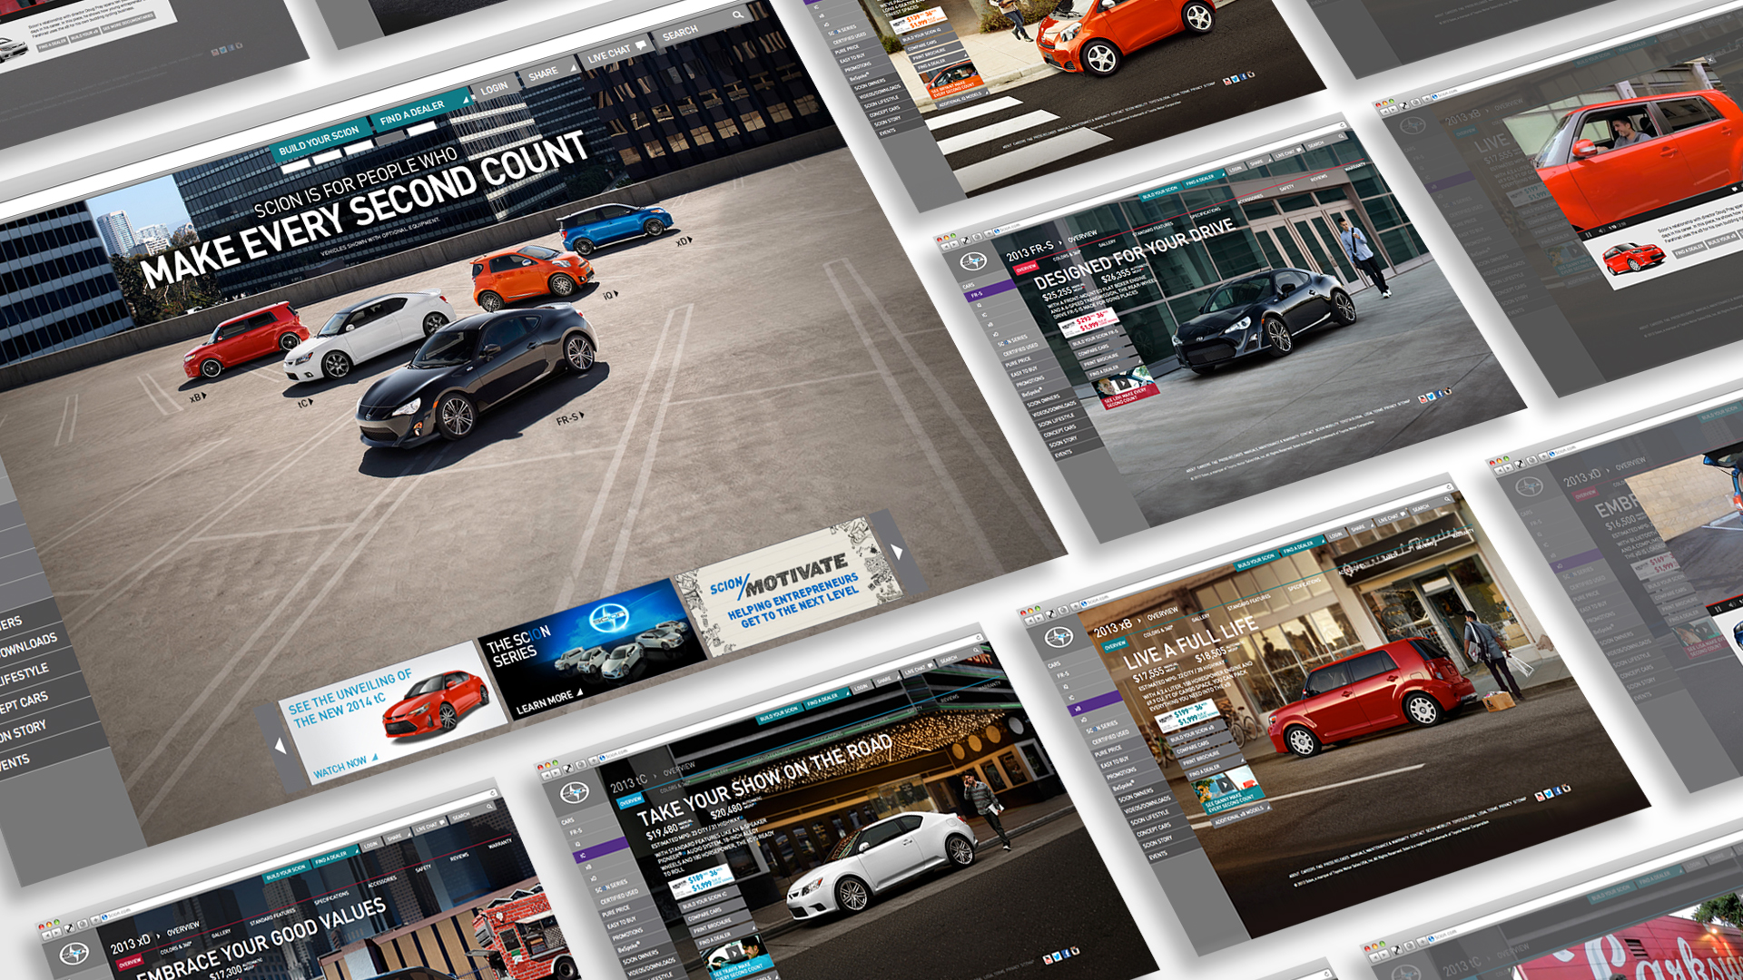Image resolution: width=1743 pixels, height=980 pixels.
Task: Open the Instagram icon in the xB window
Action: [x=1567, y=789]
